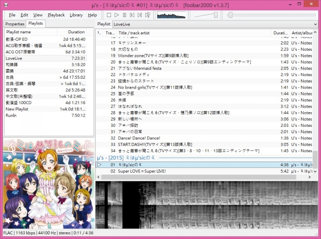Click the horizontal scrollbar left arrow
The image size is (321, 239).
pyautogui.click(x=99, y=177)
